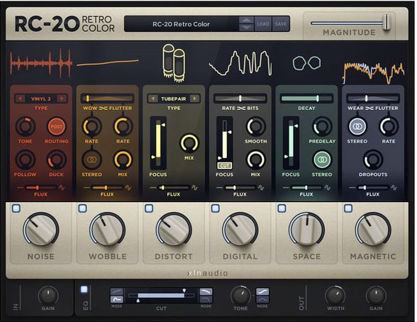417x322 pixels.
Task: Step to the next preset with down arrow
Action: (x=247, y=28)
